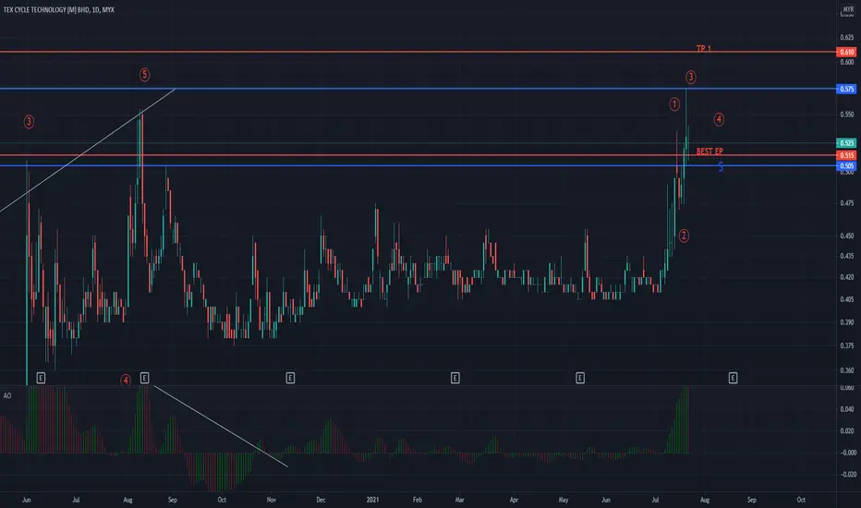Viewport: 861px width, 508px height.
Task: Click the red 0.515 price tag
Action: coord(846,155)
